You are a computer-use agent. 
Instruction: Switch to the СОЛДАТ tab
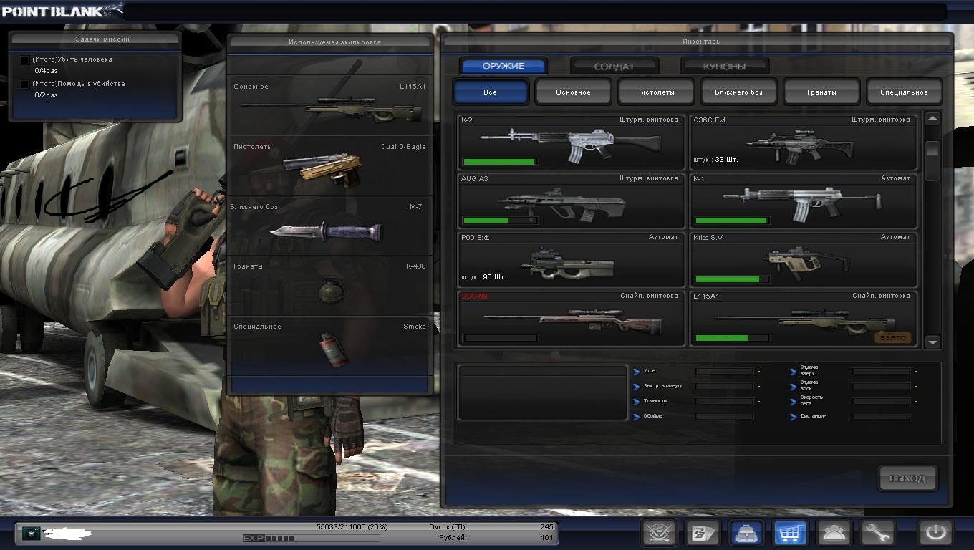pyautogui.click(x=614, y=66)
